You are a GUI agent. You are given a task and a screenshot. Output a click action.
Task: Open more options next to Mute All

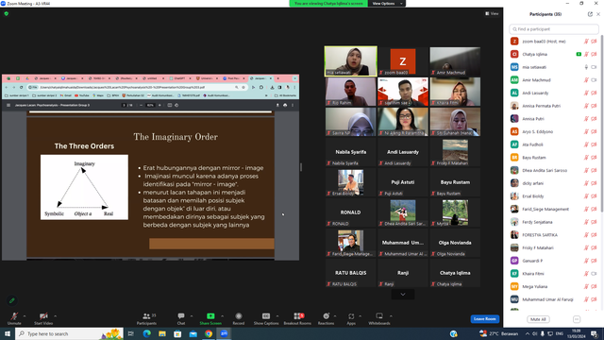[x=577, y=319]
